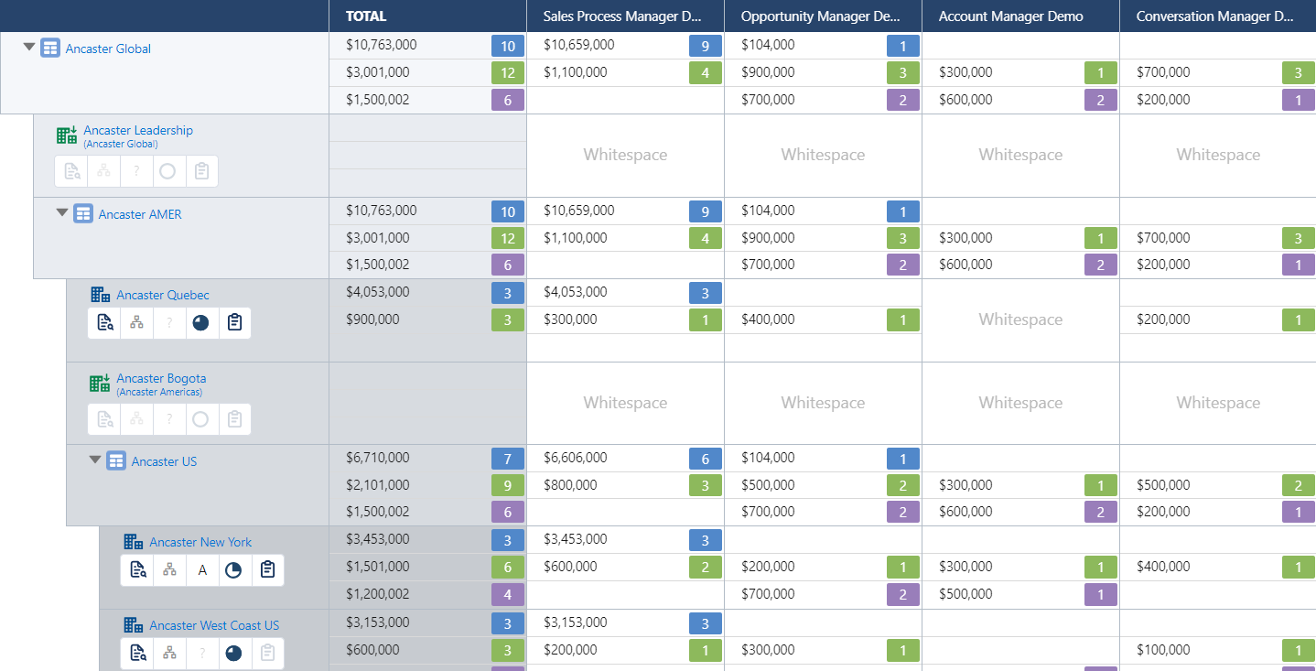This screenshot has width=1316, height=671.
Task: Click the pie chart icon under Ancaster Quebec
Action: (x=201, y=322)
